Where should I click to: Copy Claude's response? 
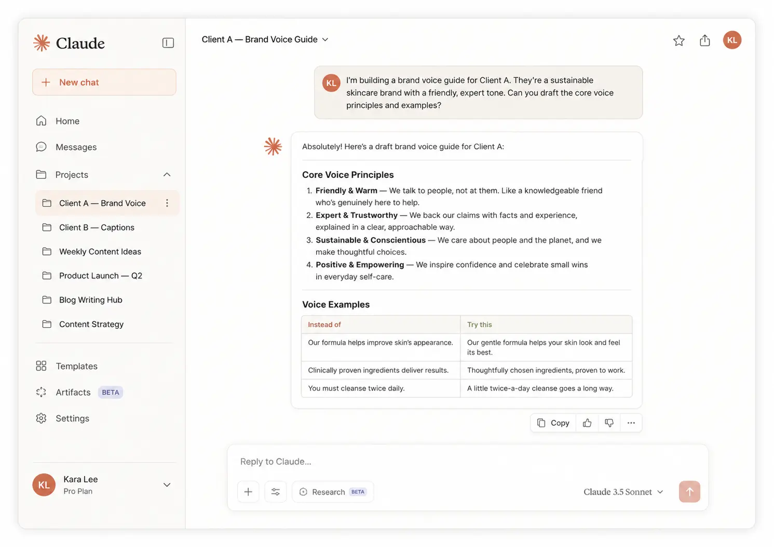point(553,423)
